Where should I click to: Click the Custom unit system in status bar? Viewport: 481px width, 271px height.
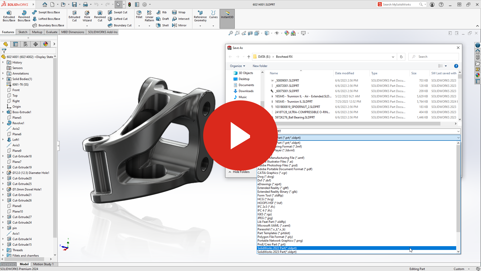point(459,269)
